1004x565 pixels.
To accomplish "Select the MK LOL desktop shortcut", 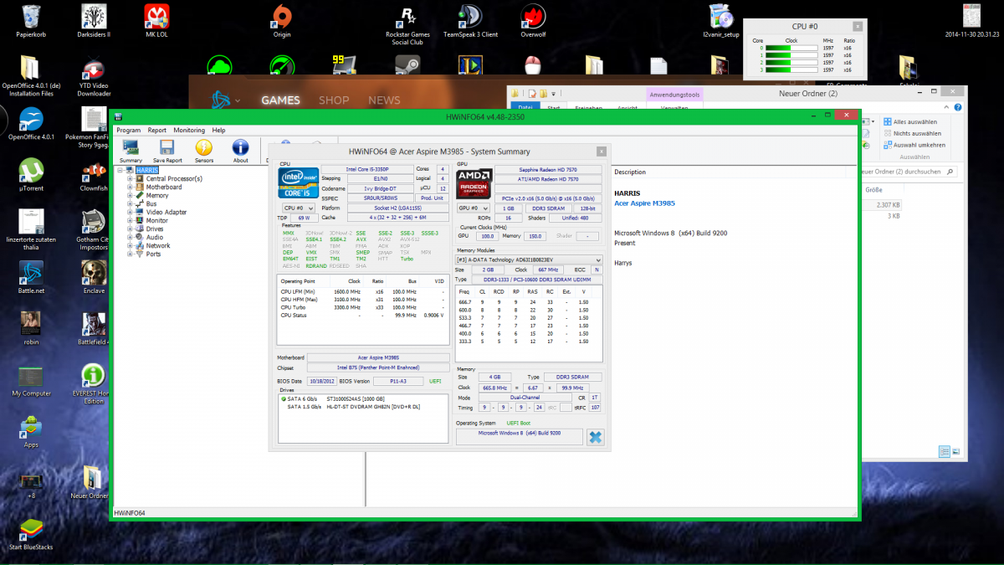I will click(x=156, y=21).
